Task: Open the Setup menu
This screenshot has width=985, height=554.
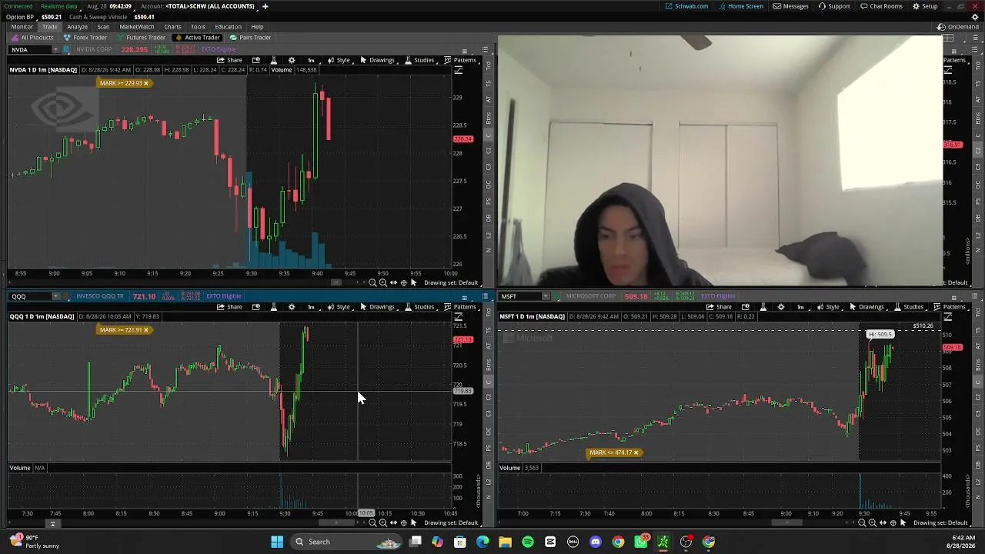Action: 925,6
